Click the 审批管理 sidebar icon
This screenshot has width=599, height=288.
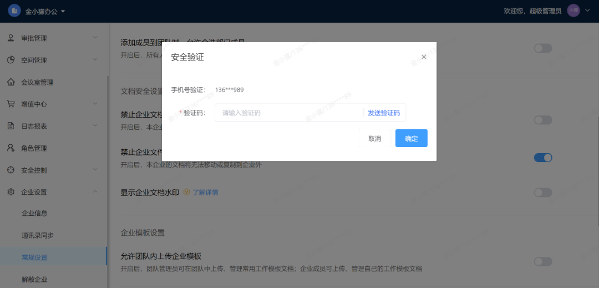(11, 38)
